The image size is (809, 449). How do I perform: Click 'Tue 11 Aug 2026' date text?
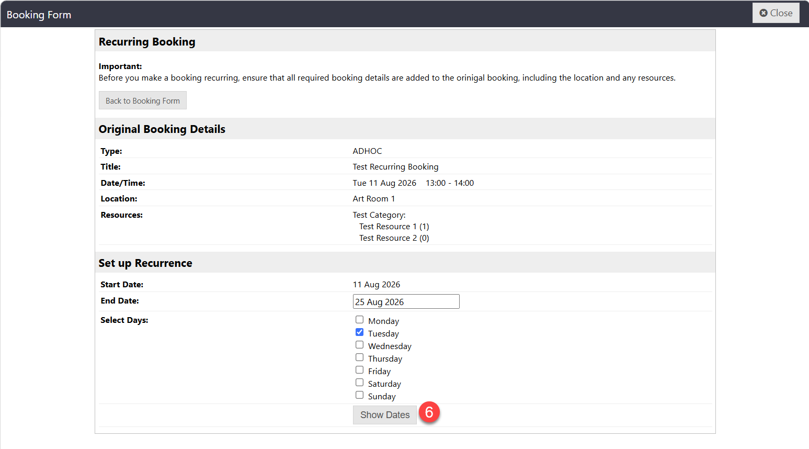pos(384,183)
